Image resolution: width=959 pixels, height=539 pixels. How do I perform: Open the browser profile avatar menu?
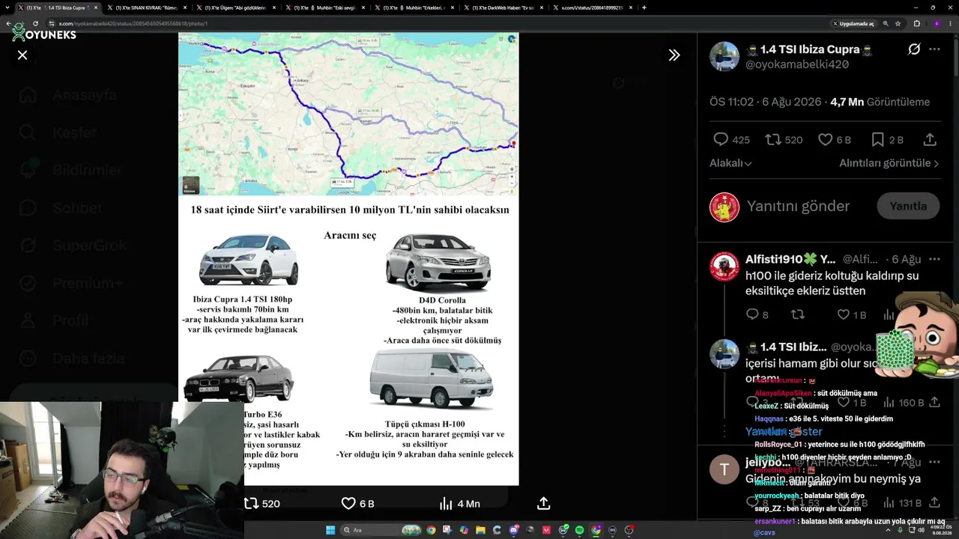pyautogui.click(x=936, y=23)
